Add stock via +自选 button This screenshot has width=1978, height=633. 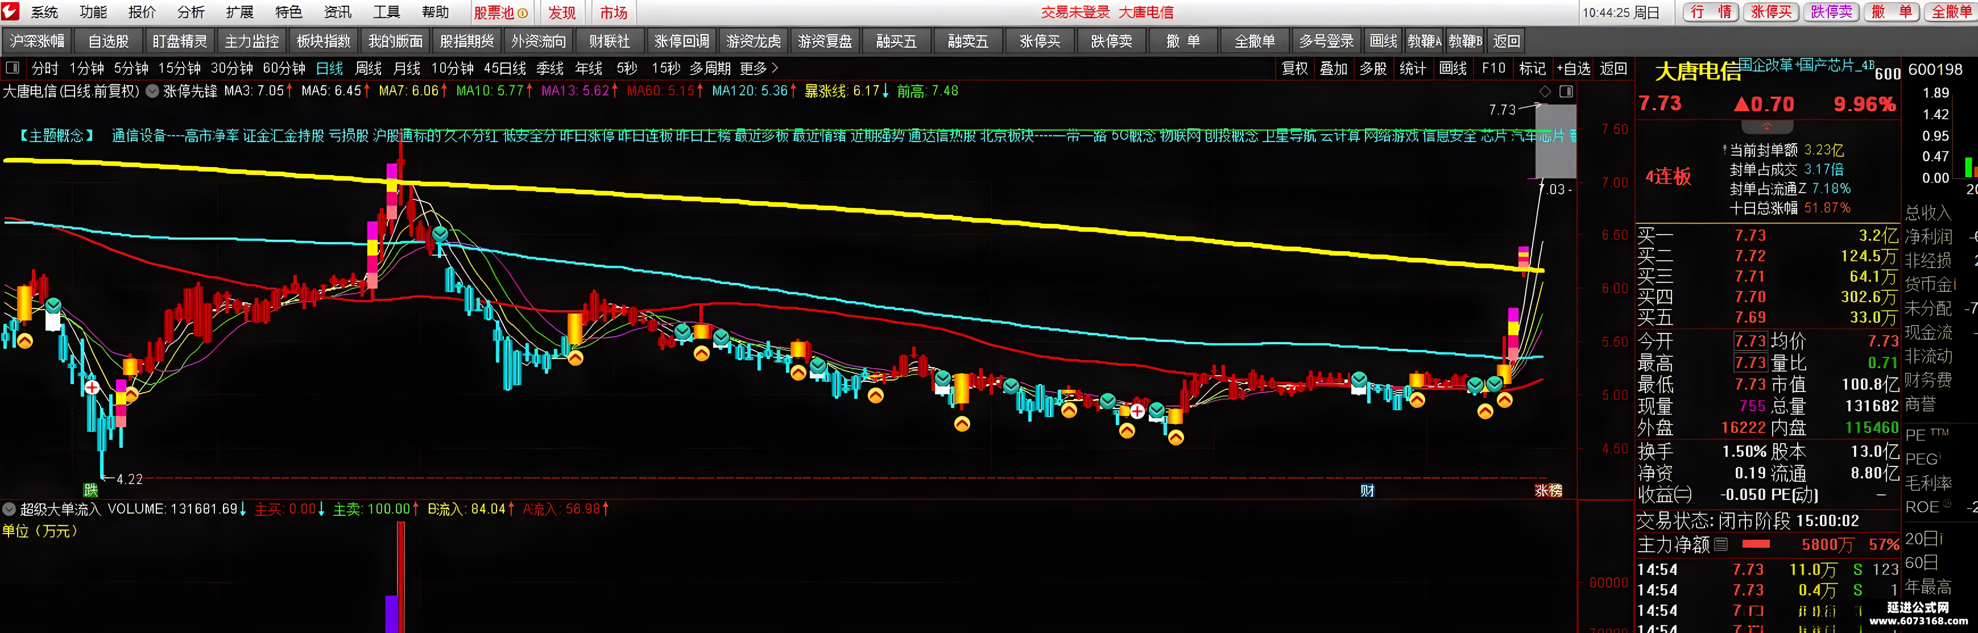[x=1573, y=68]
